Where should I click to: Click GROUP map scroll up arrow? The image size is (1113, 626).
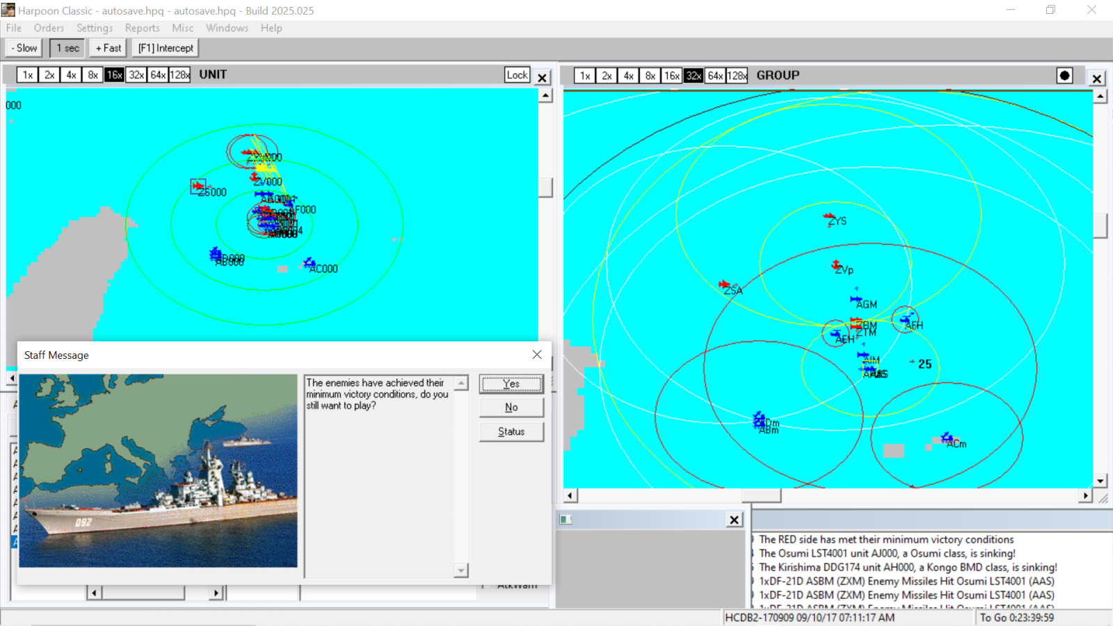[x=1100, y=97]
